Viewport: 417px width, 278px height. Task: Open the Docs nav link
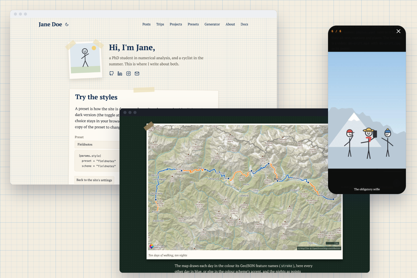coord(244,24)
